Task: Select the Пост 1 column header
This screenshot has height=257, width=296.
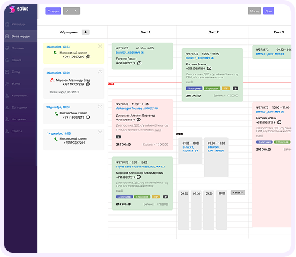Action: pyautogui.click(x=146, y=32)
